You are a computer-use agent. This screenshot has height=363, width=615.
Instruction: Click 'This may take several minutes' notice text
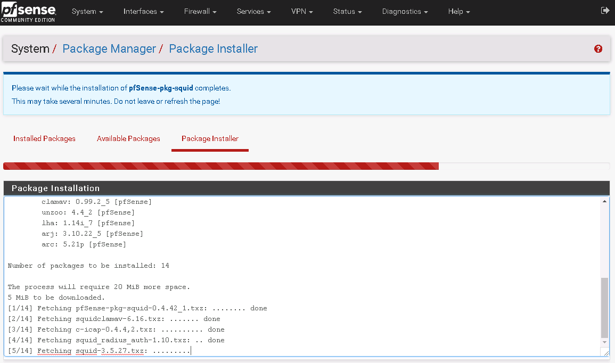click(x=116, y=101)
